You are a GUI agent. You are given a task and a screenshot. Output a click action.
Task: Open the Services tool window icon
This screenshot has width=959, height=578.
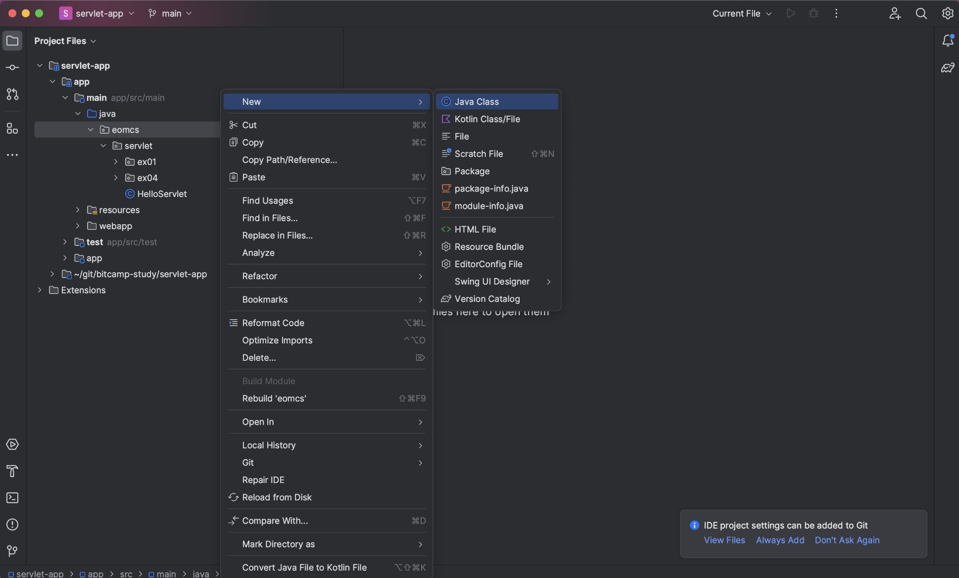12,444
